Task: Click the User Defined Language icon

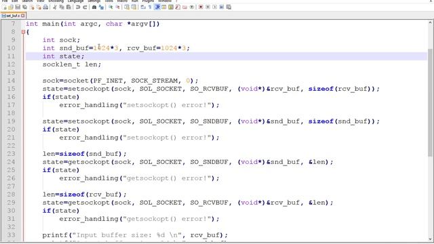Action: 164,7
